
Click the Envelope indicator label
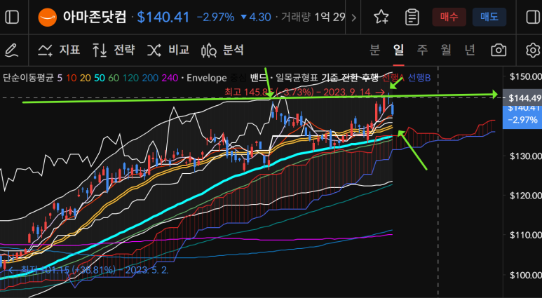tap(206, 78)
